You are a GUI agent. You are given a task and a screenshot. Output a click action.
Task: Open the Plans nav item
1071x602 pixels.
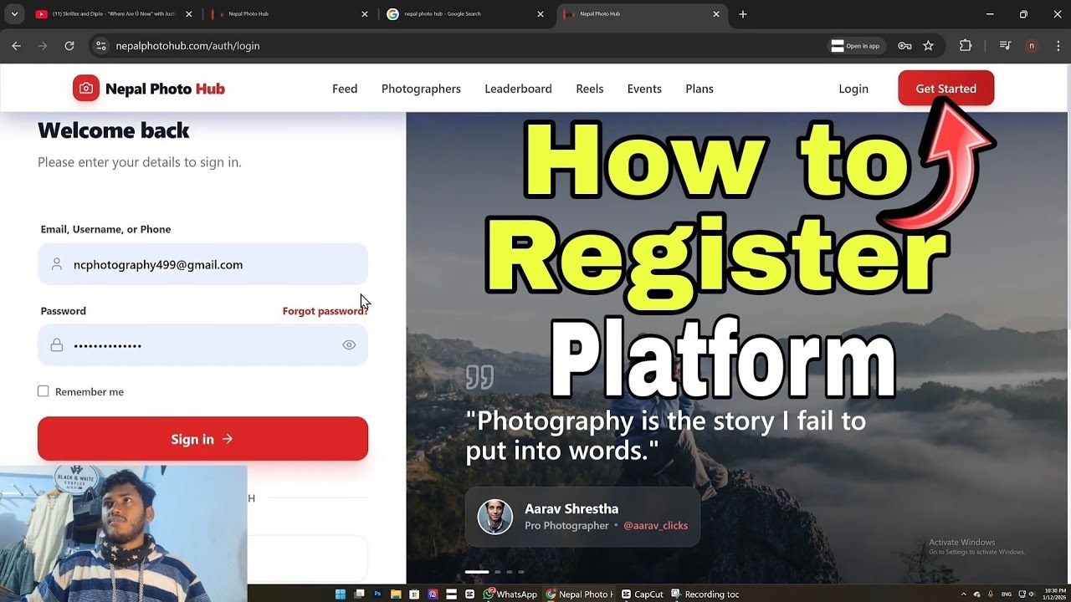(x=699, y=89)
